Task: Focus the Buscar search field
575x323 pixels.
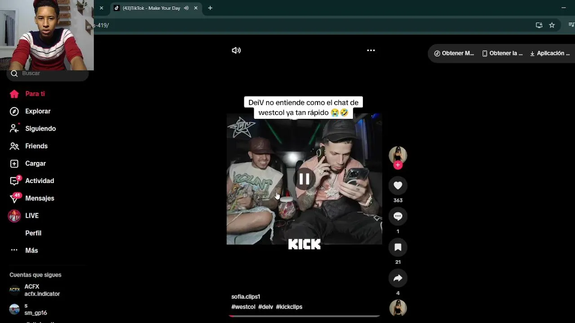Action: (48, 74)
